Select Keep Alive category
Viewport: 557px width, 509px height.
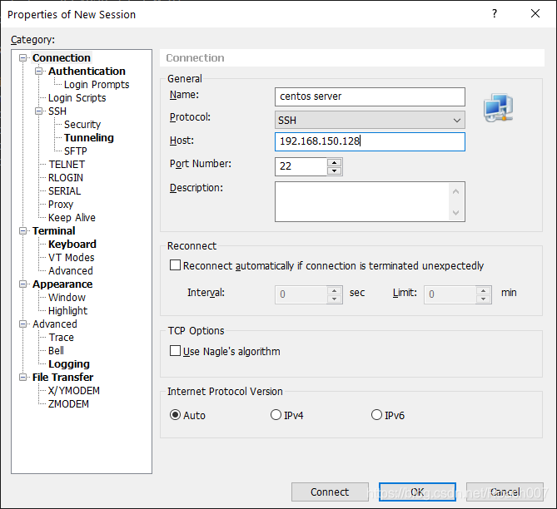tap(72, 218)
